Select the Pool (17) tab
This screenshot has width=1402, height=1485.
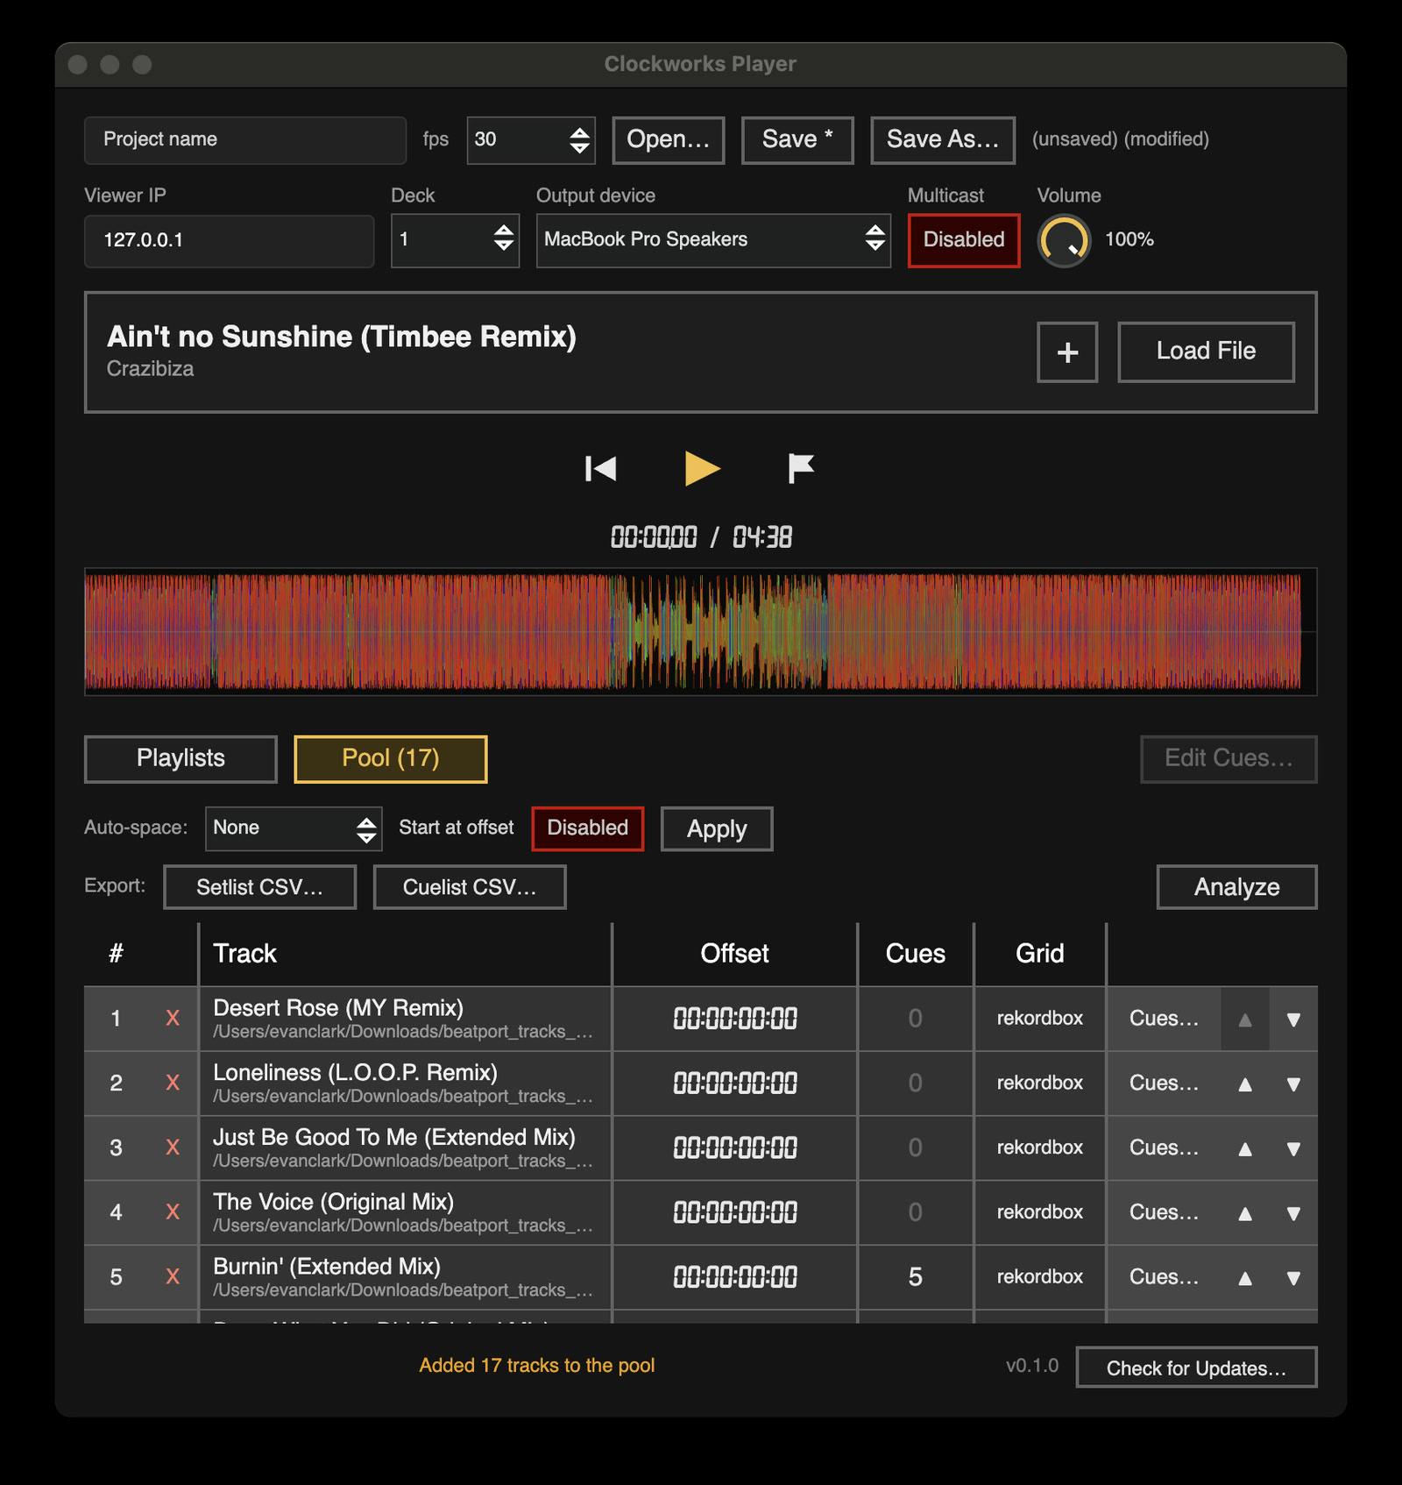point(391,759)
